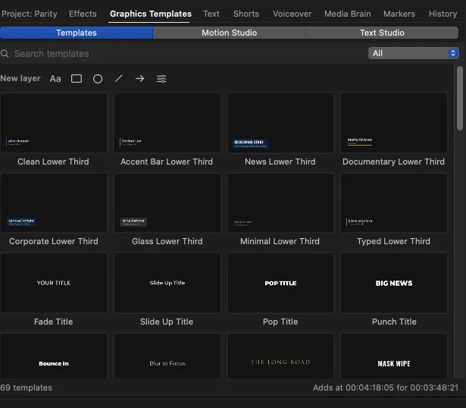Choose the Minimal Lower Third thumbnail
The height and width of the screenshot is (408, 466).
280,202
